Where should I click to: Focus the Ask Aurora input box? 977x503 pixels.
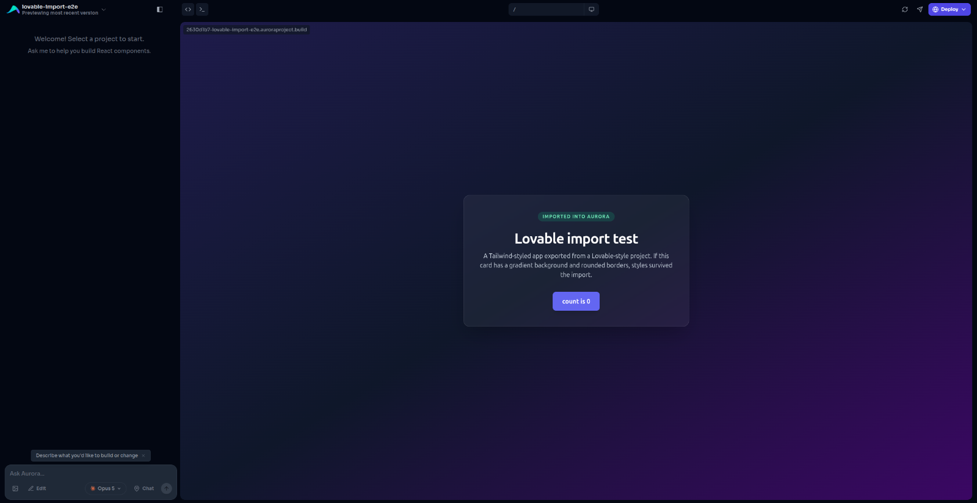90,474
